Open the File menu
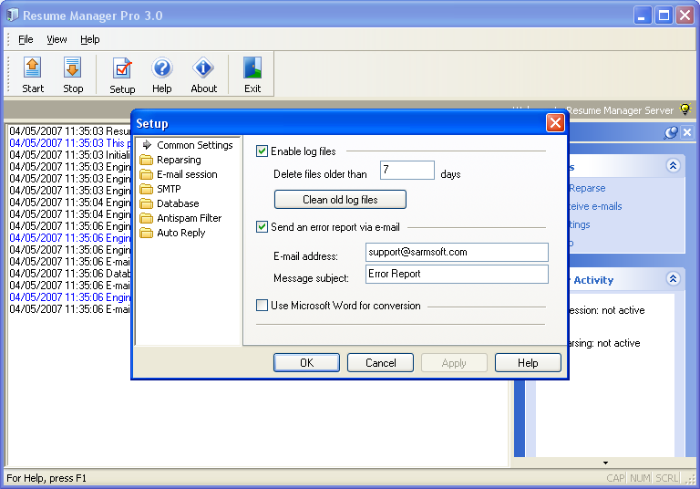700x489 pixels. pos(26,39)
